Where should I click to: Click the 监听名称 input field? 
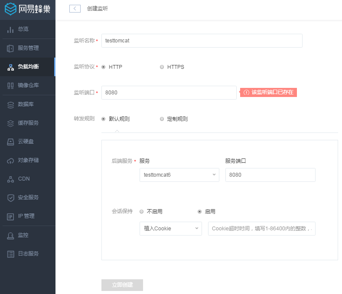(202, 41)
